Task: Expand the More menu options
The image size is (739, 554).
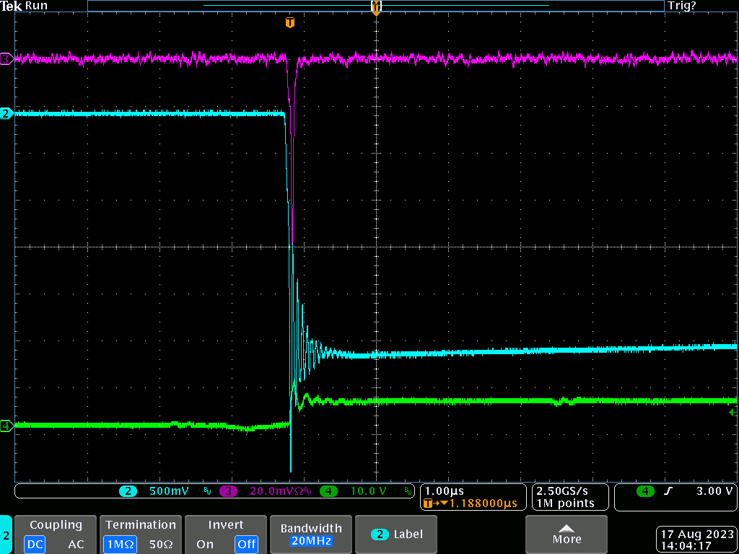Action: click(567, 535)
